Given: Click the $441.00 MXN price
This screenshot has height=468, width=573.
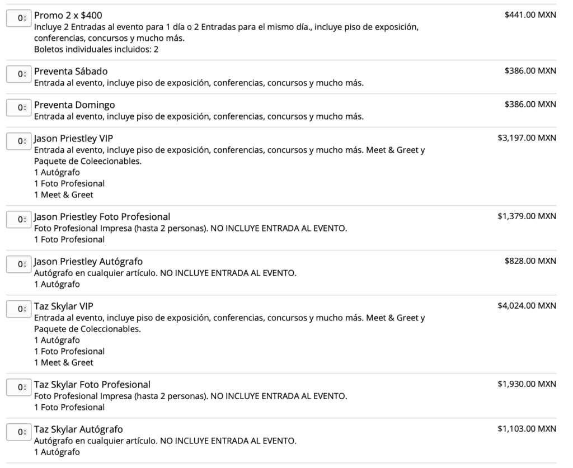Looking at the screenshot, I should point(530,15).
